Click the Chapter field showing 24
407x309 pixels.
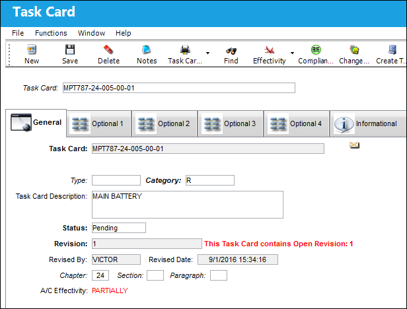tap(100, 275)
